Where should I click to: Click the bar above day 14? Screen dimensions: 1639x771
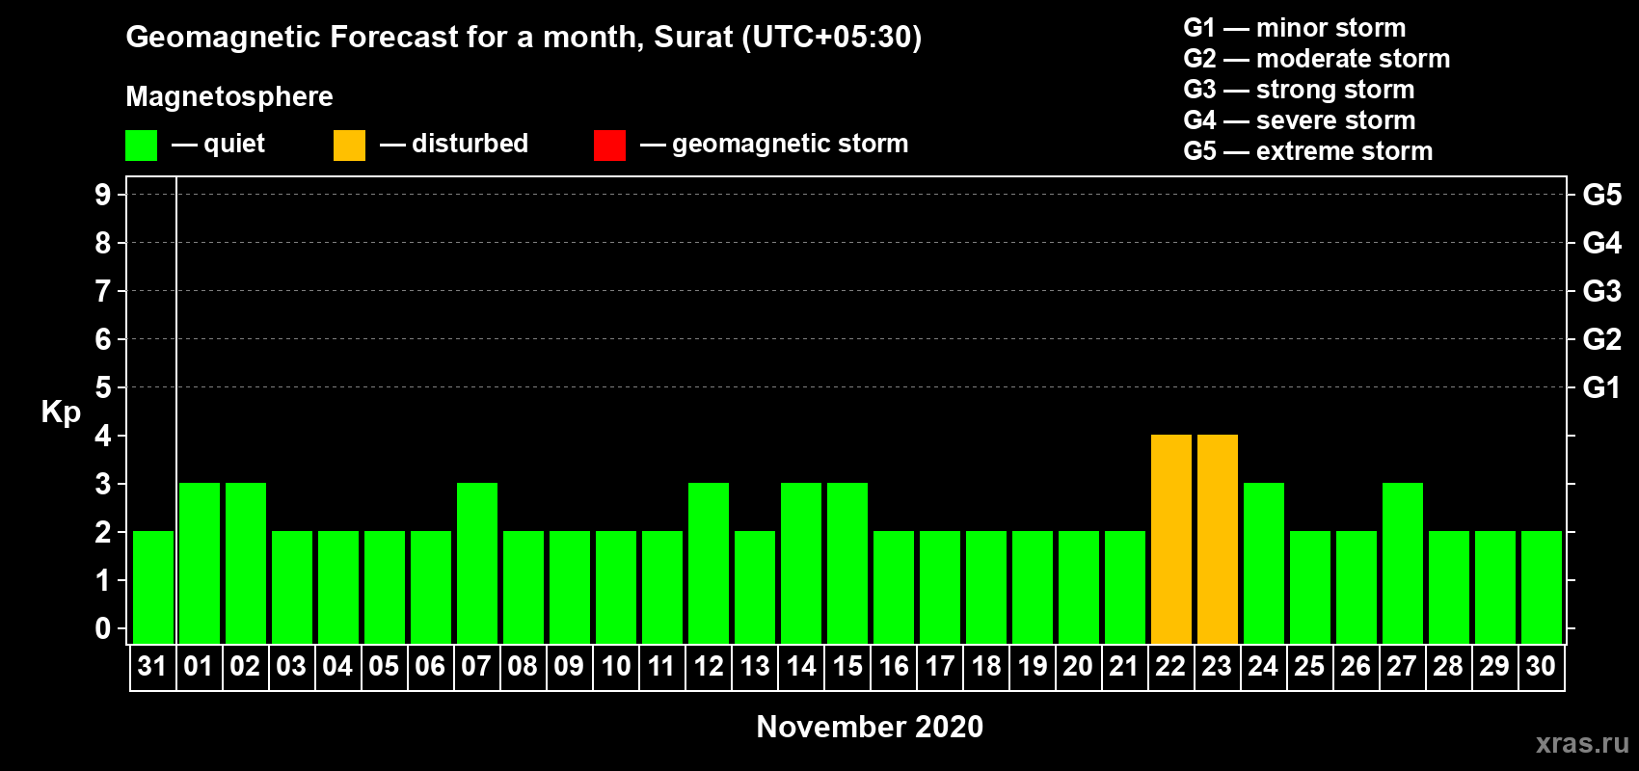(801, 563)
